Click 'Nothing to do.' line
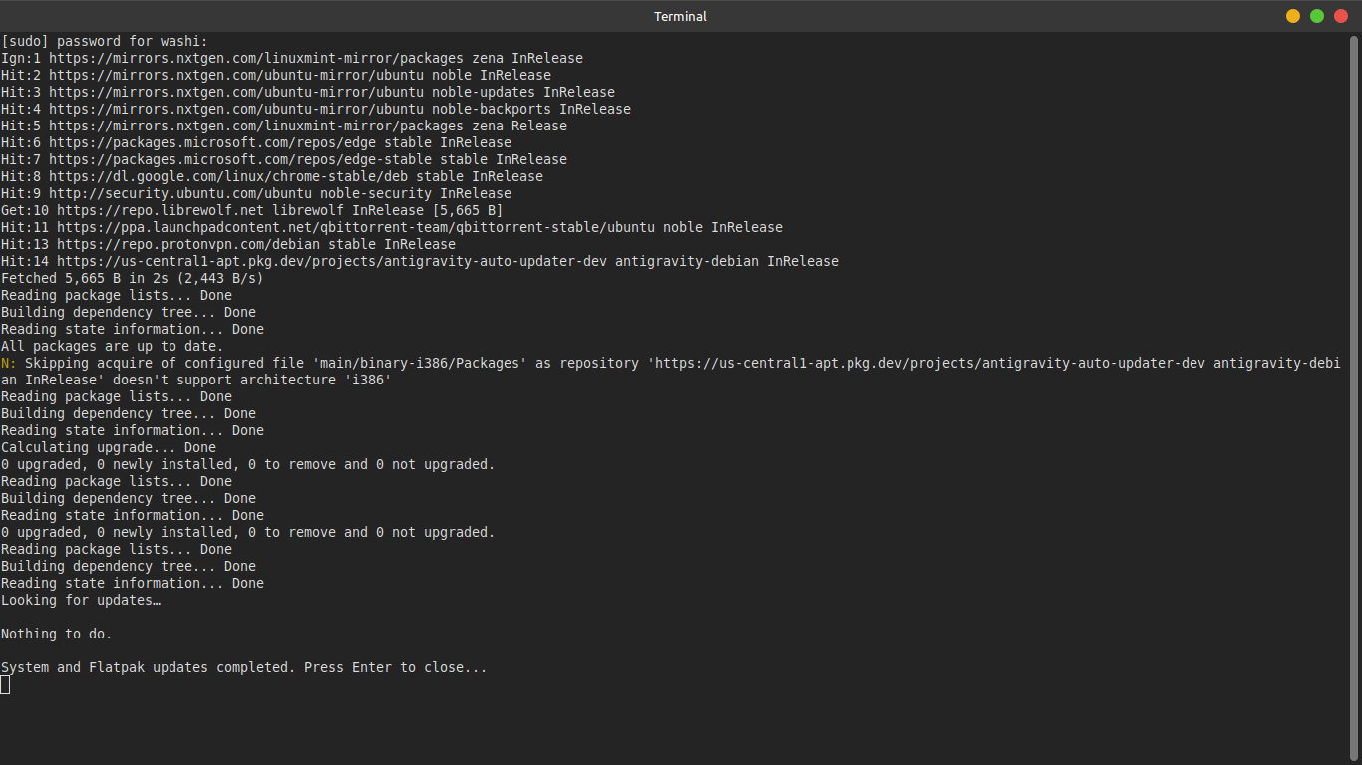The height and width of the screenshot is (765, 1362). [57, 634]
